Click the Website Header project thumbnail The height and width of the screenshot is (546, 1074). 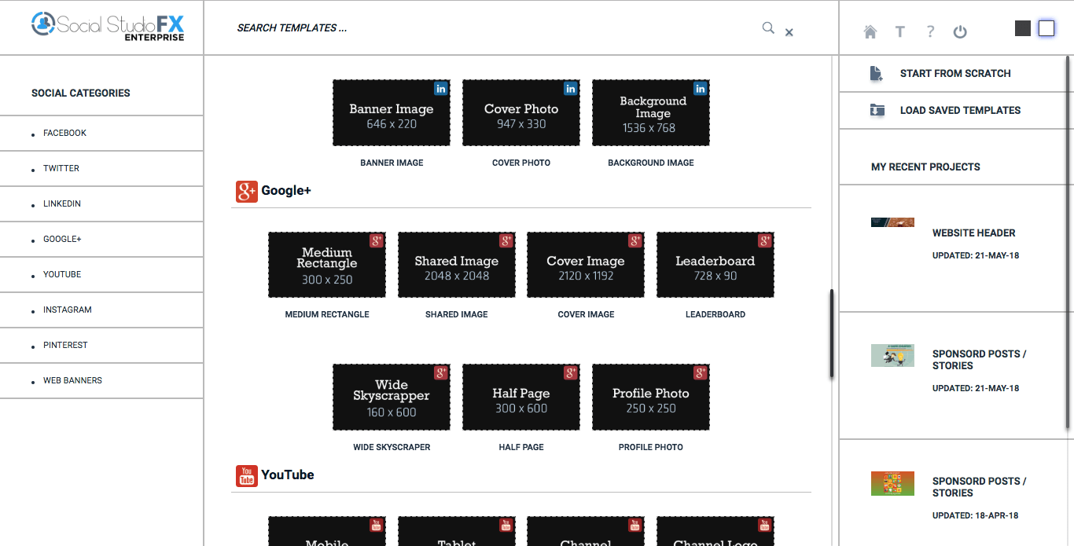pyautogui.click(x=892, y=222)
